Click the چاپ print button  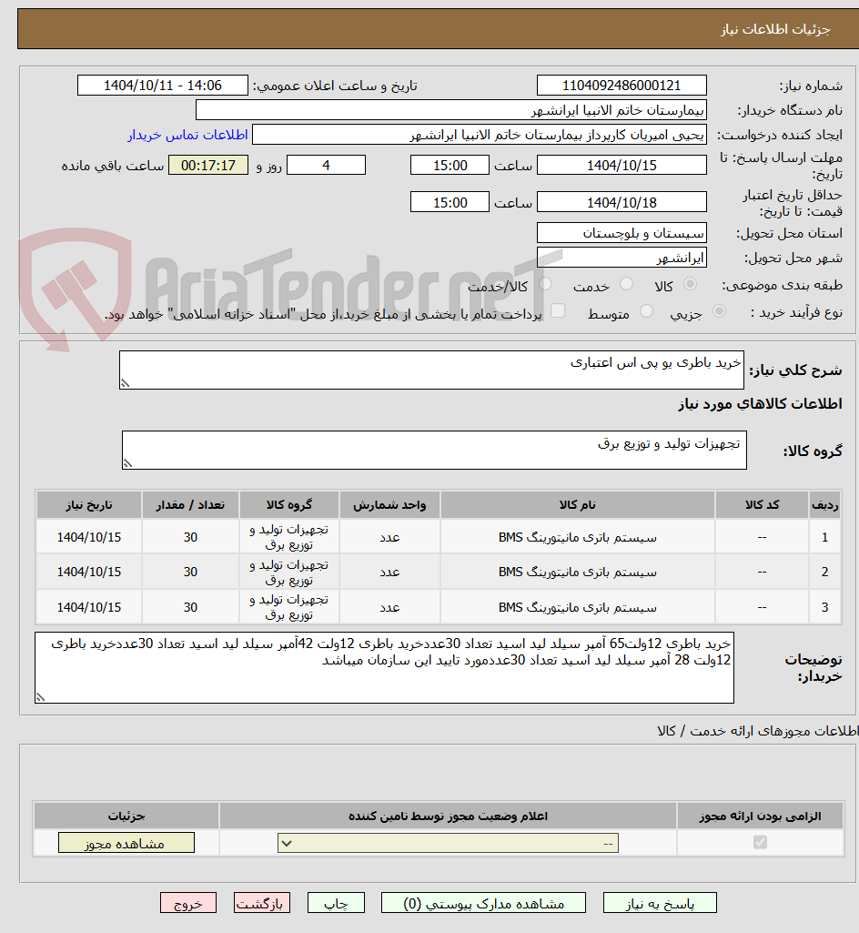(336, 903)
